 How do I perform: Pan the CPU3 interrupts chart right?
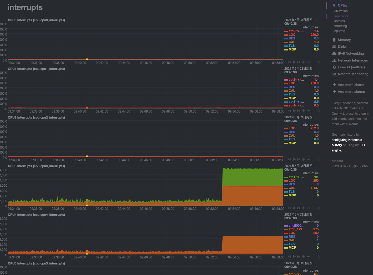point(299,208)
